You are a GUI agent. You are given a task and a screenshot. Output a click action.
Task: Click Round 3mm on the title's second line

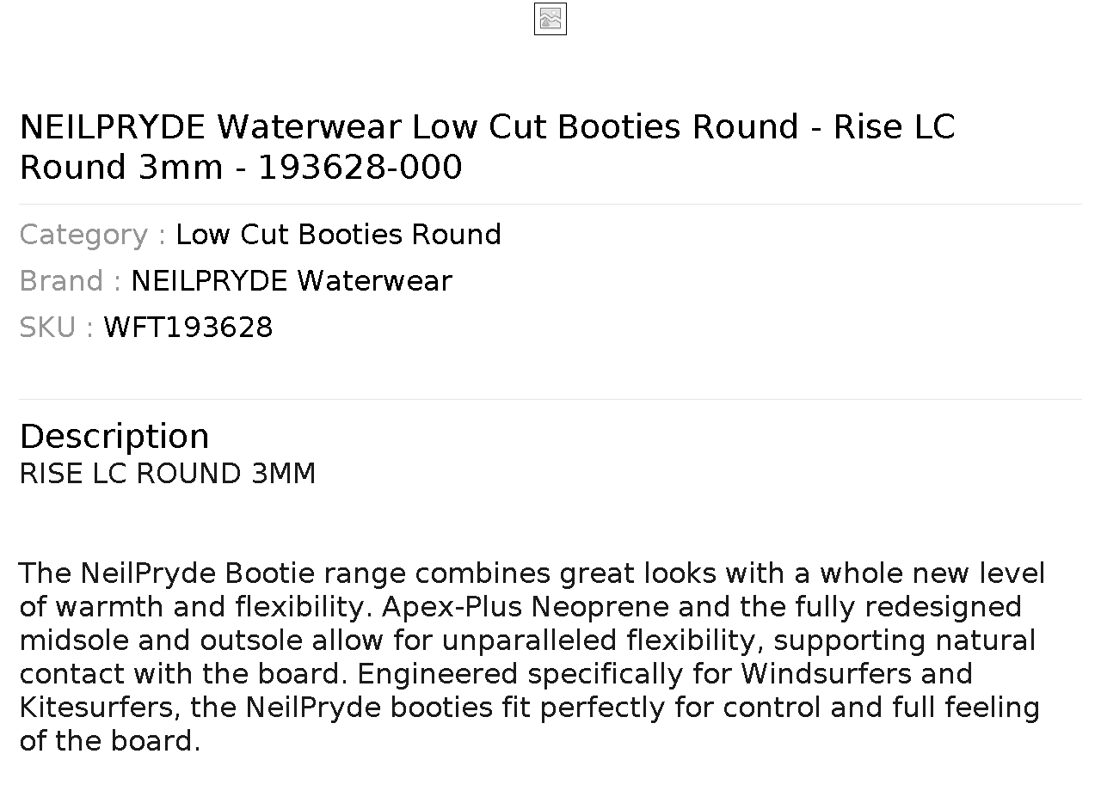coord(121,168)
